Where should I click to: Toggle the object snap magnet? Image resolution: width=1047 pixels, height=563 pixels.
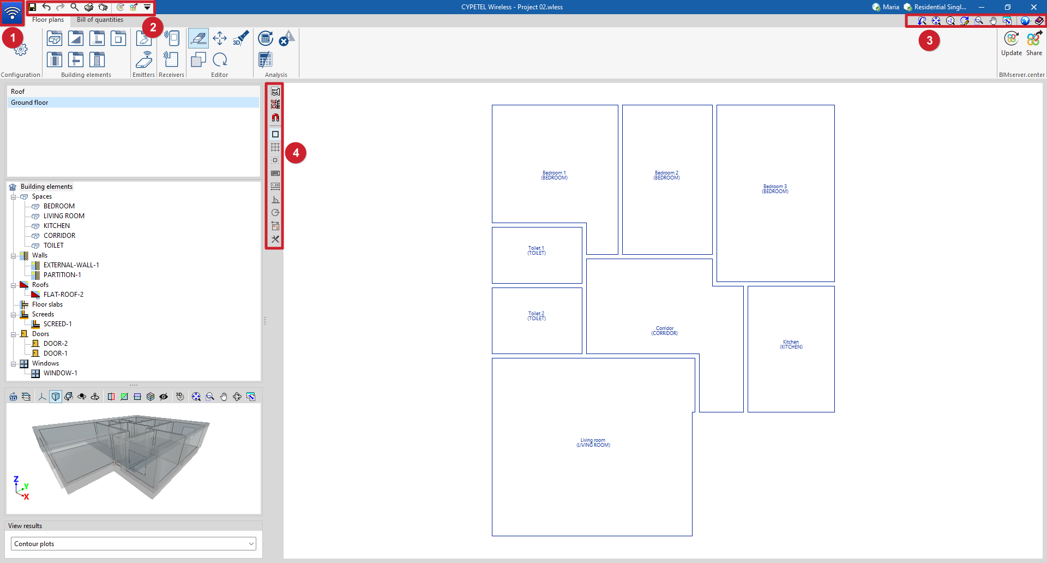click(x=275, y=117)
